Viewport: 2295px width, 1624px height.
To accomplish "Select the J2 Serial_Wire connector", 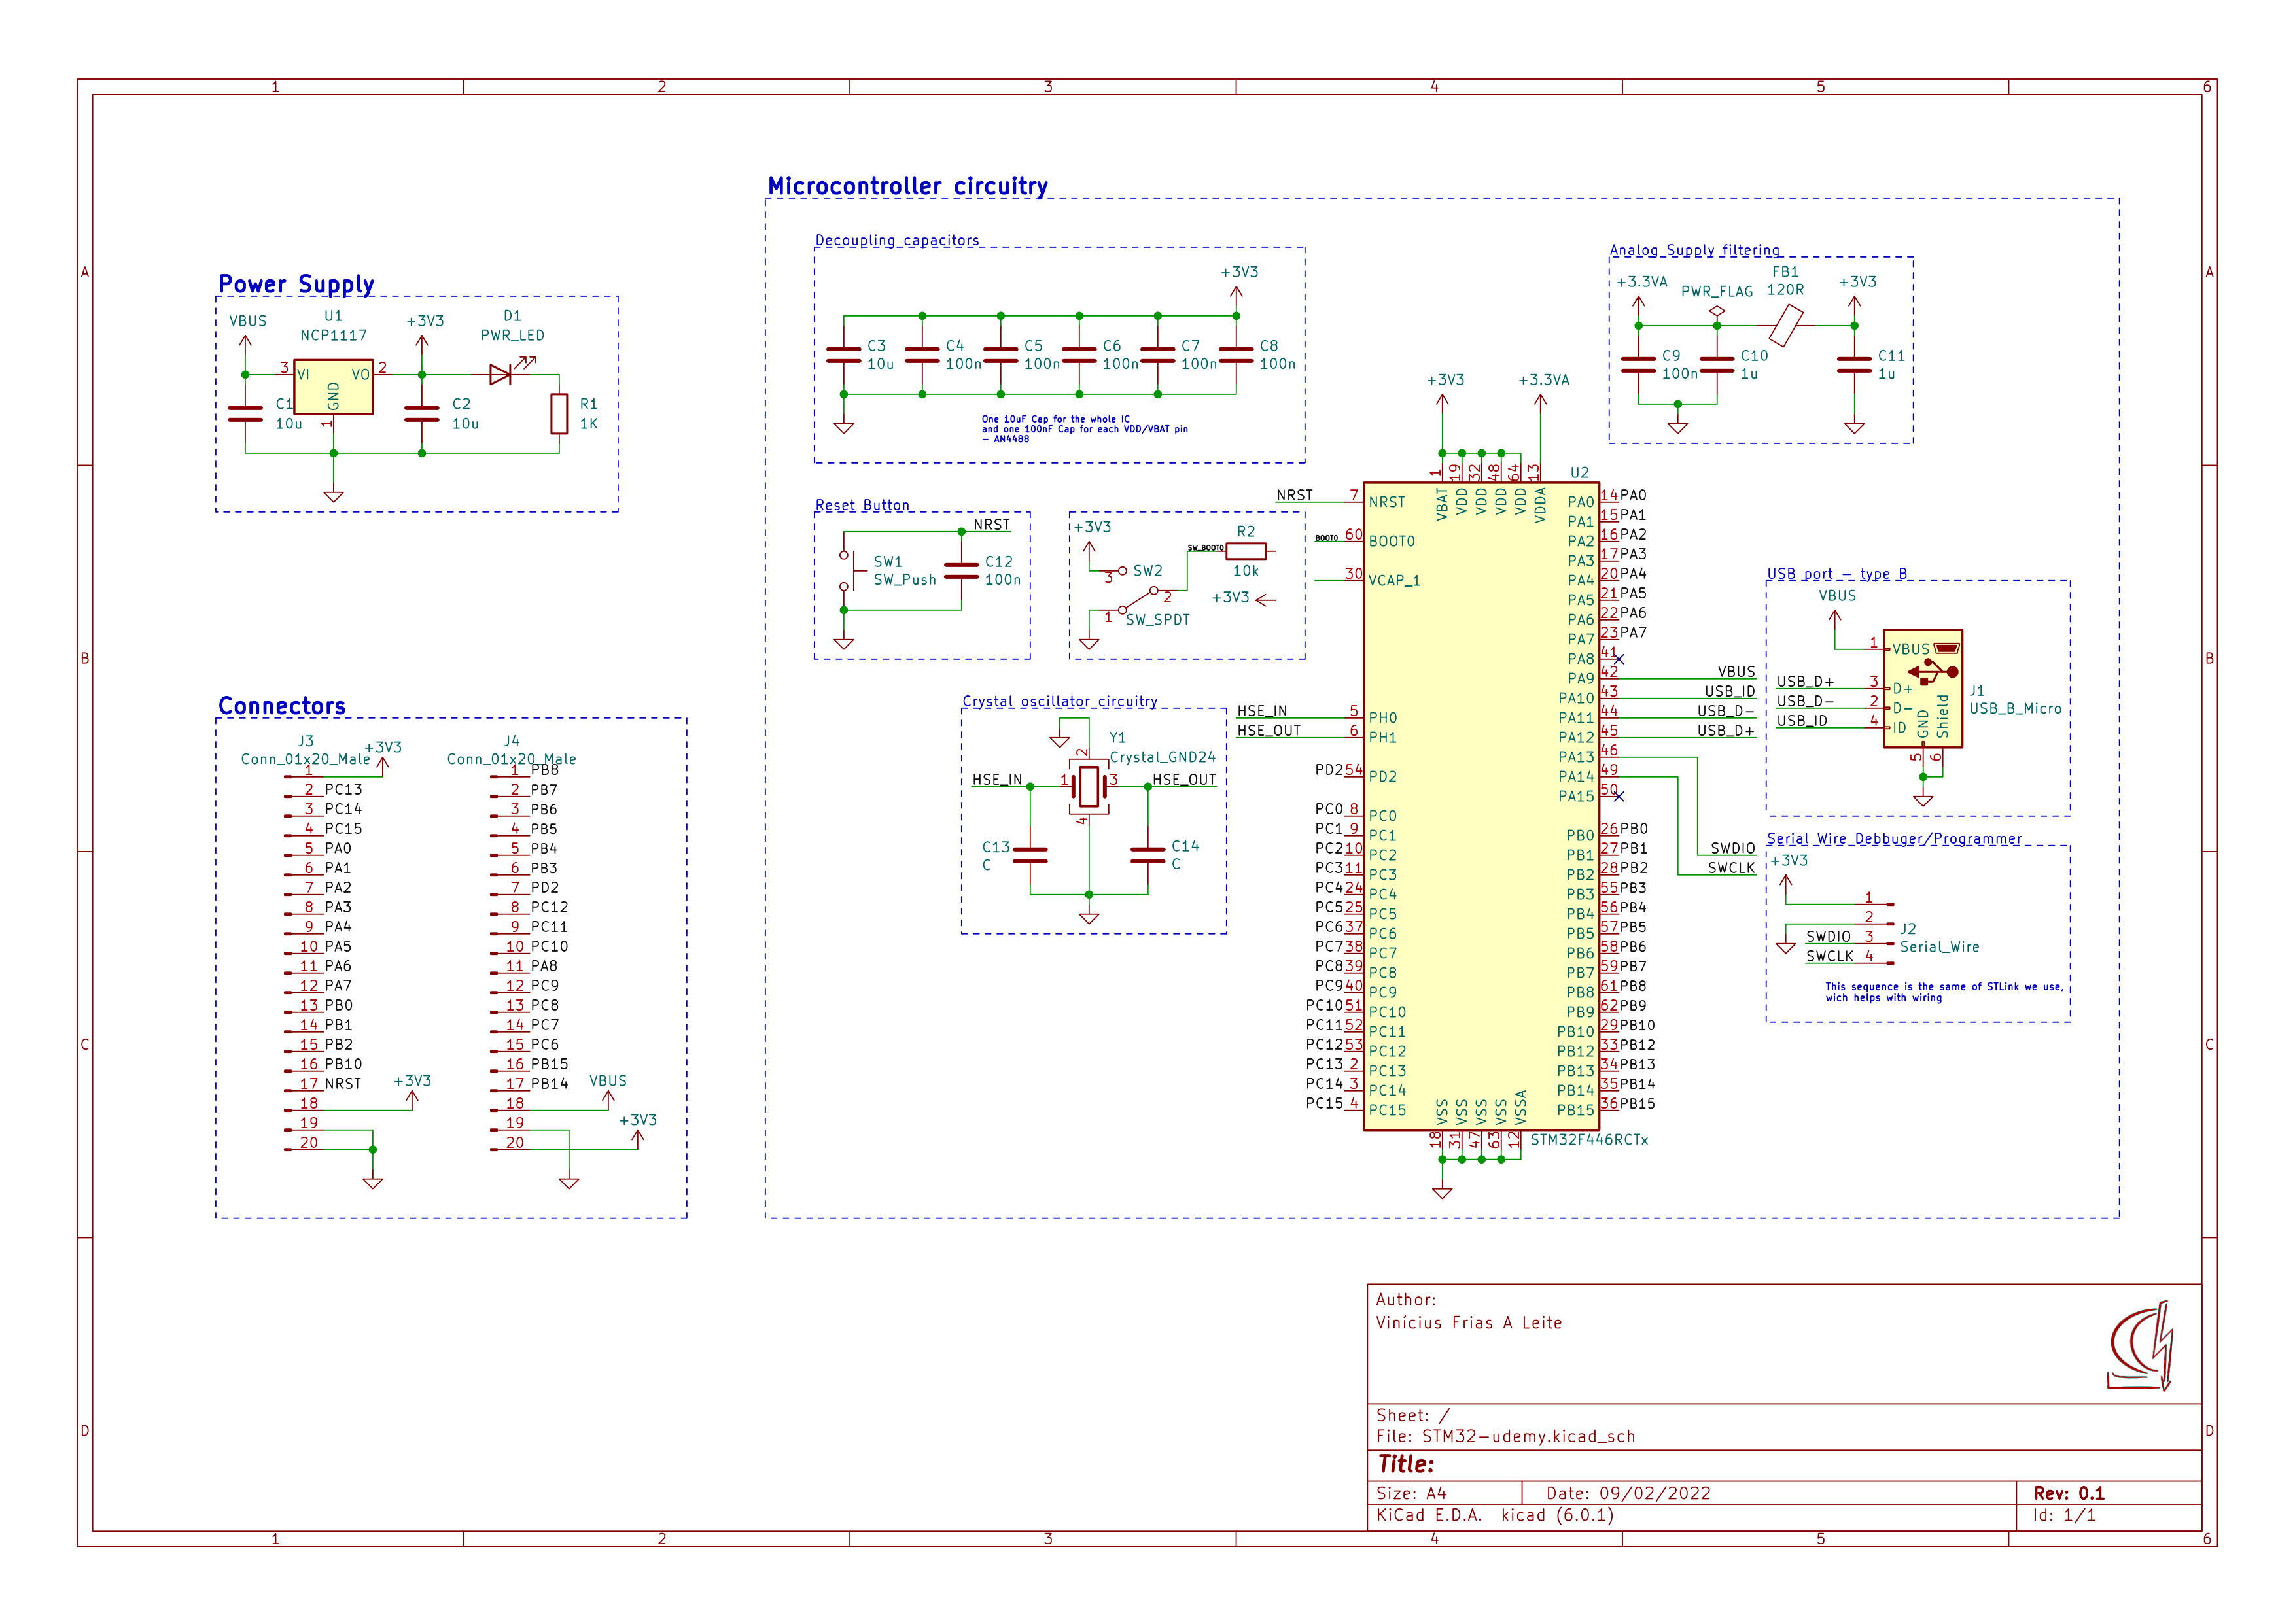I will [1876, 933].
